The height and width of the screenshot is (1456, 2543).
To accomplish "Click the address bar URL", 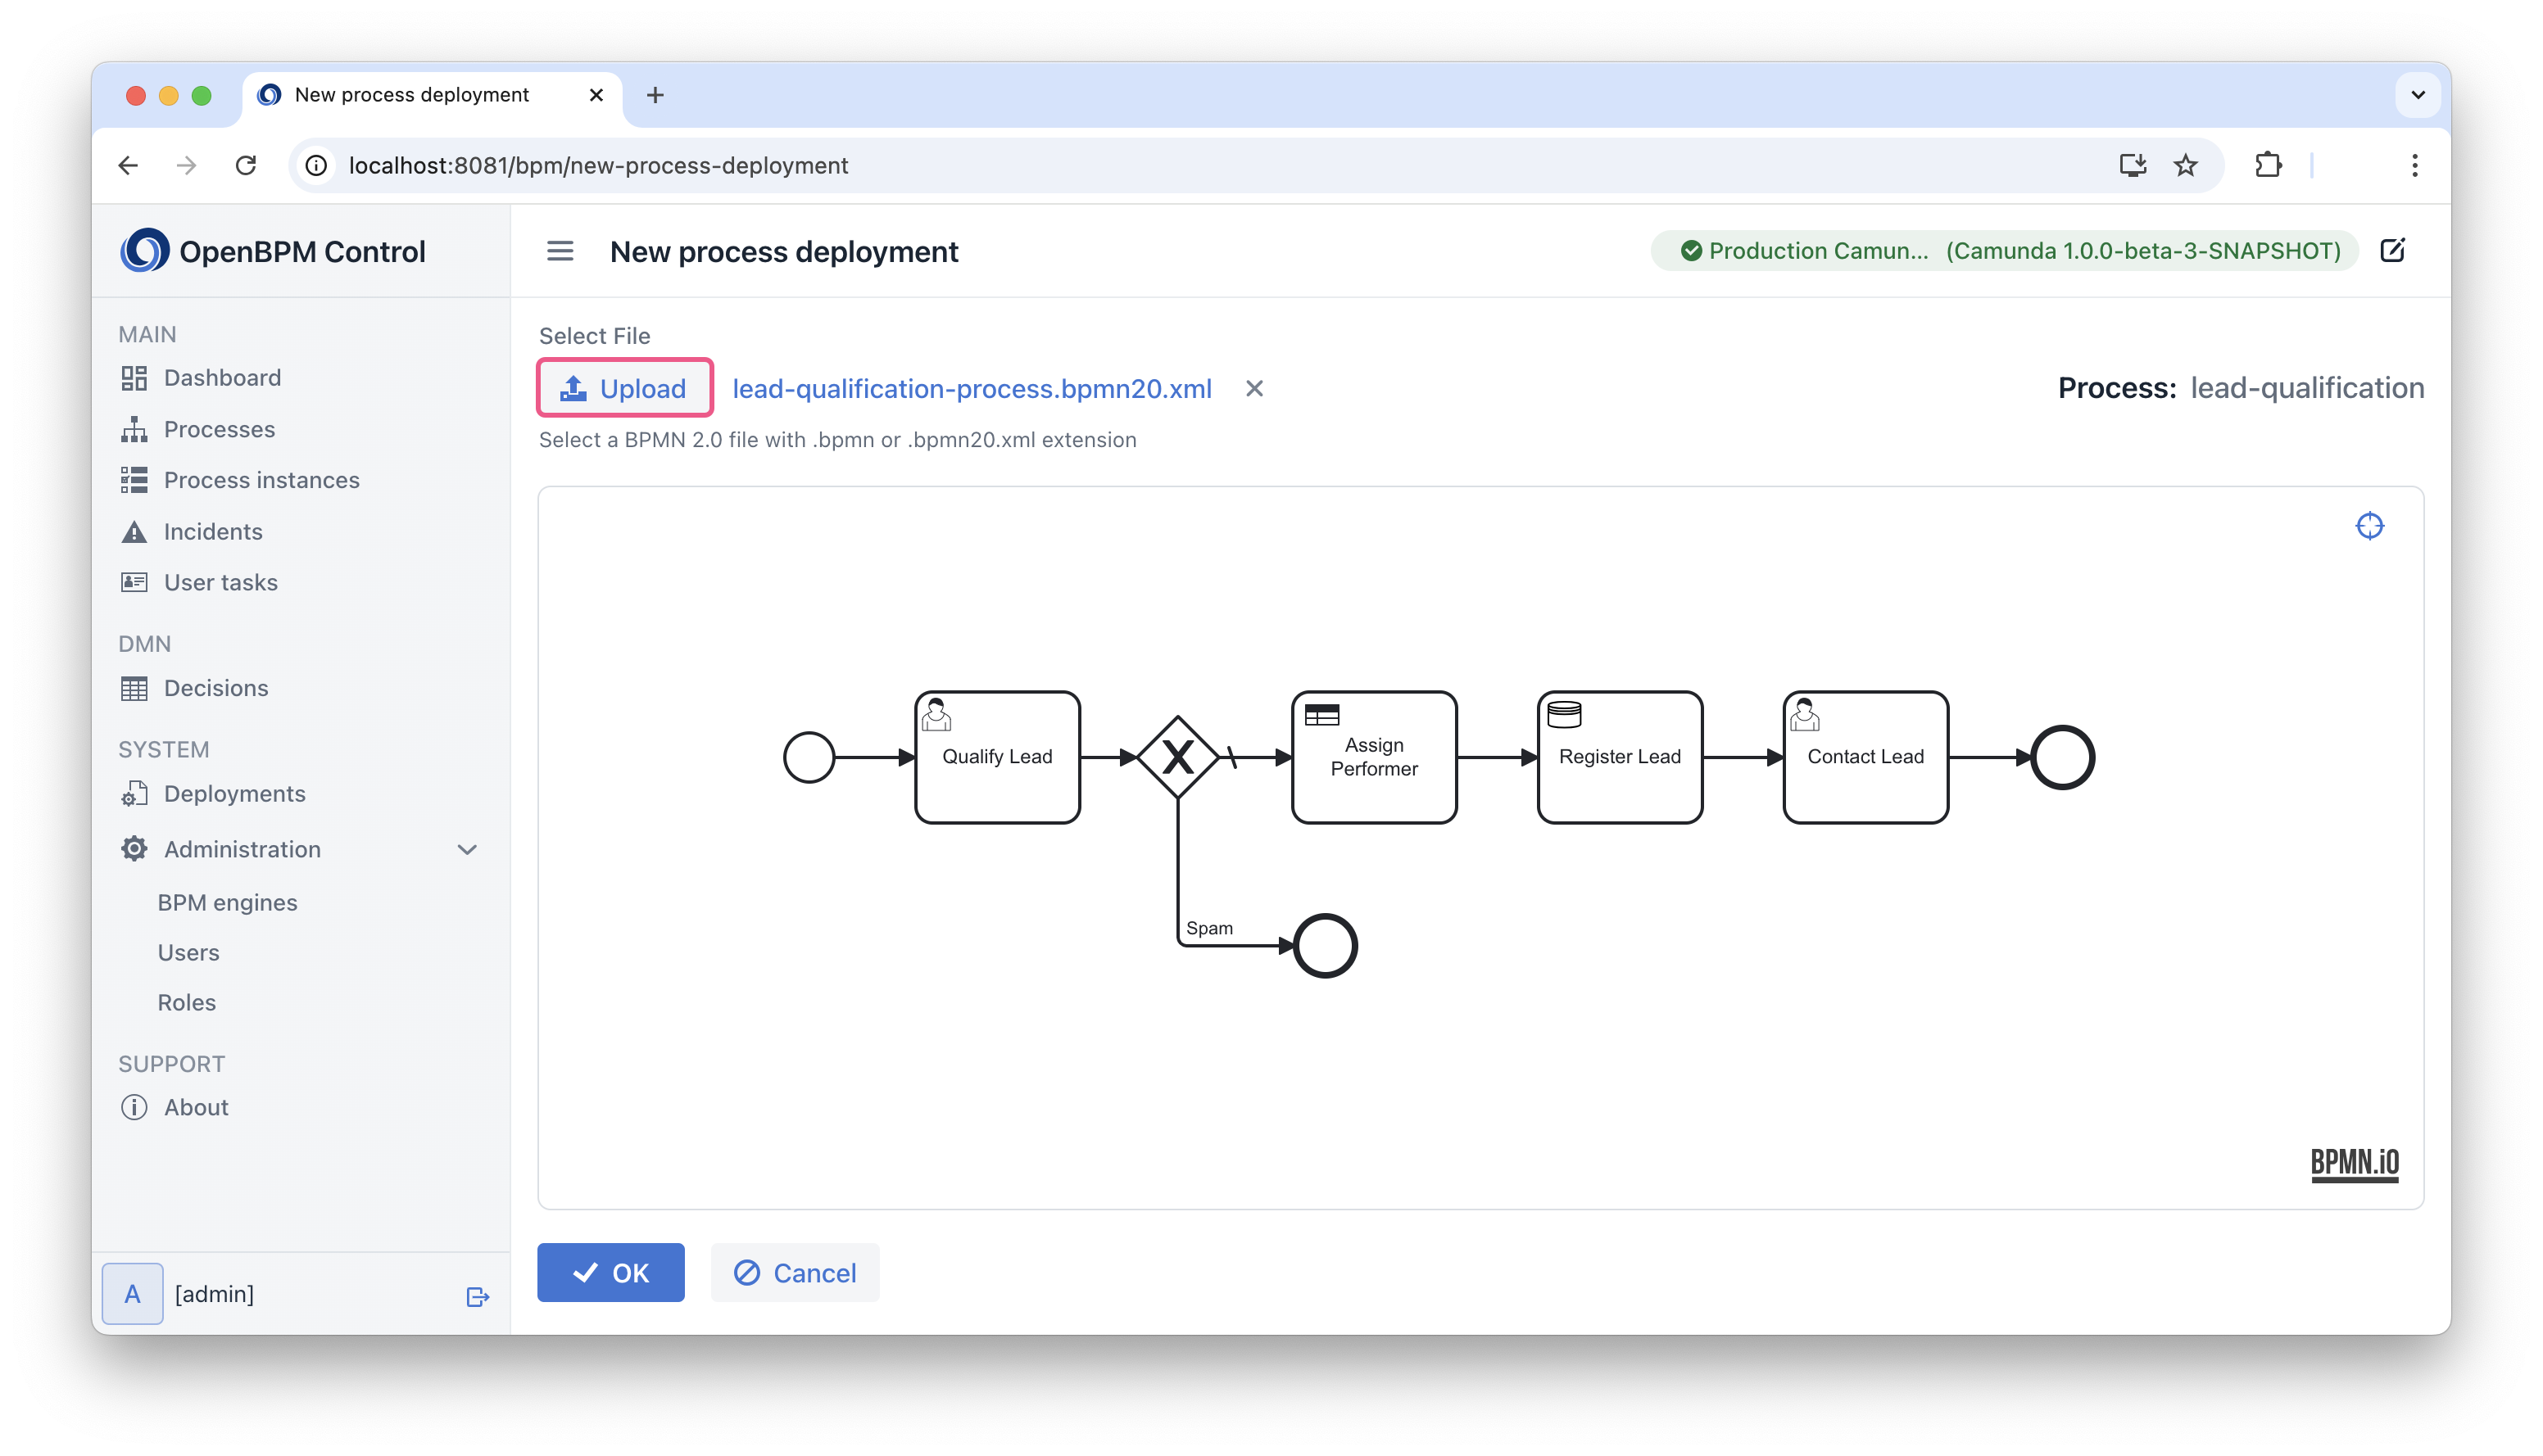I will pos(598,165).
